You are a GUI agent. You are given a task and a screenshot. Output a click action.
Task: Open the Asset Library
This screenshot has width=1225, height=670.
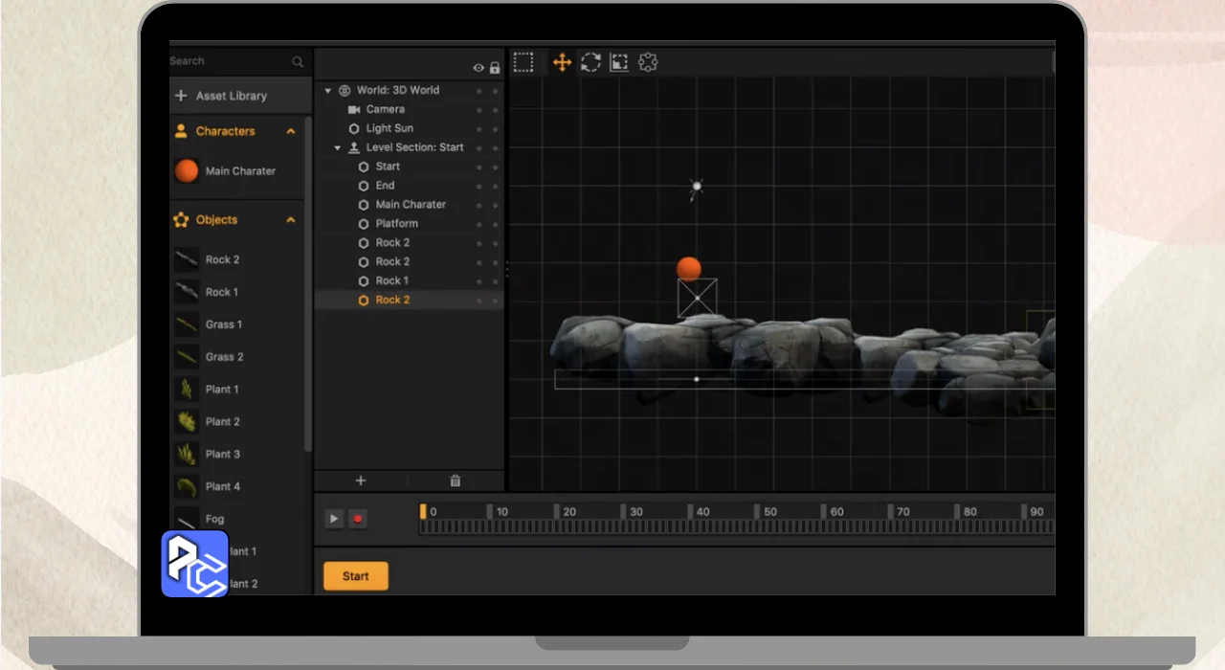(x=231, y=96)
